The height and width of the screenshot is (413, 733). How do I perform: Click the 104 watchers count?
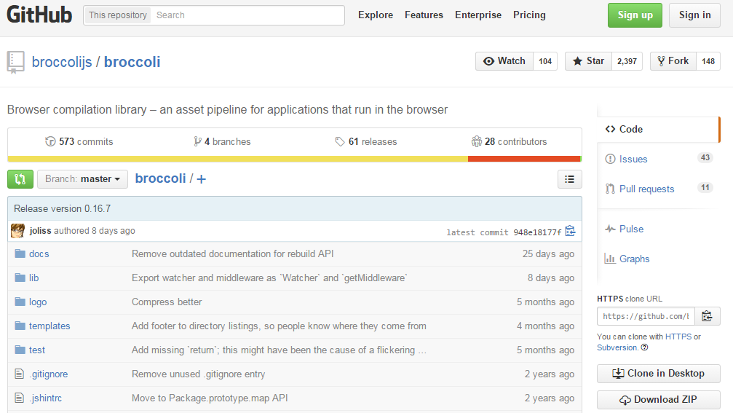point(545,61)
